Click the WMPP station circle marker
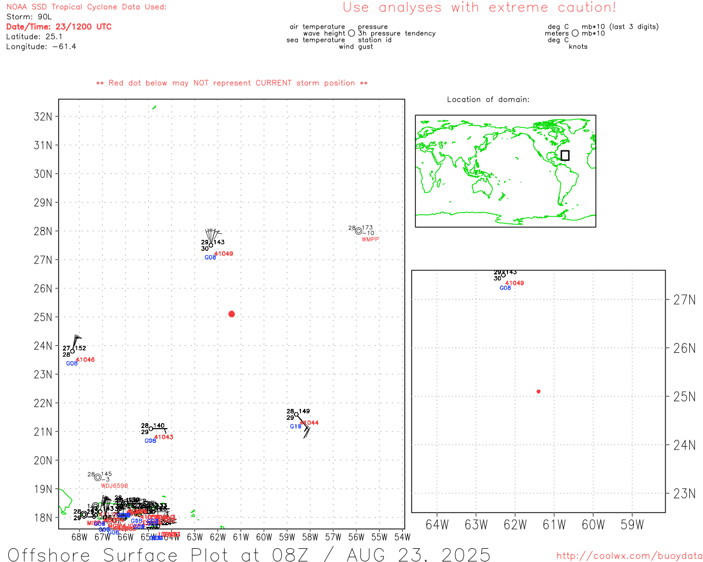 359,231
